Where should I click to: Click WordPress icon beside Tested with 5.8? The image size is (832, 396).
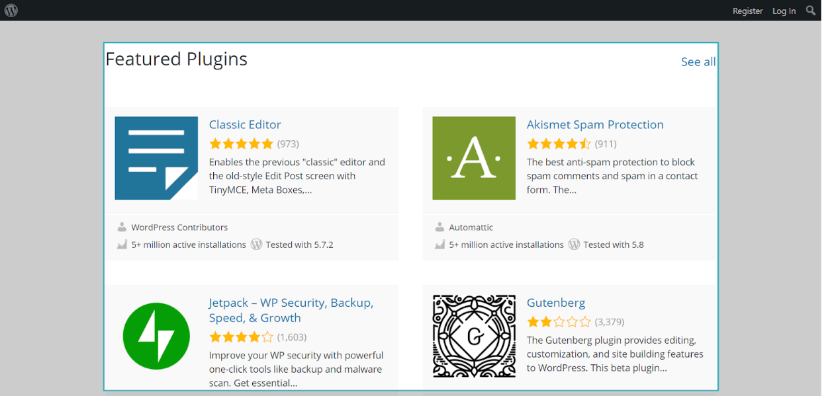click(575, 244)
